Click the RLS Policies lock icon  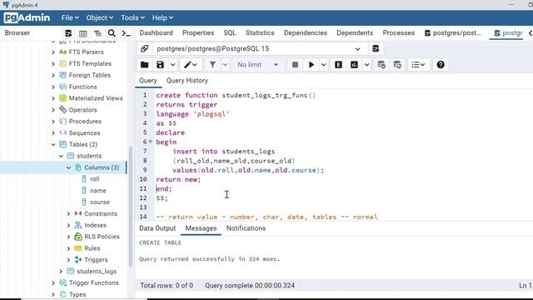pyautogui.click(x=78, y=237)
